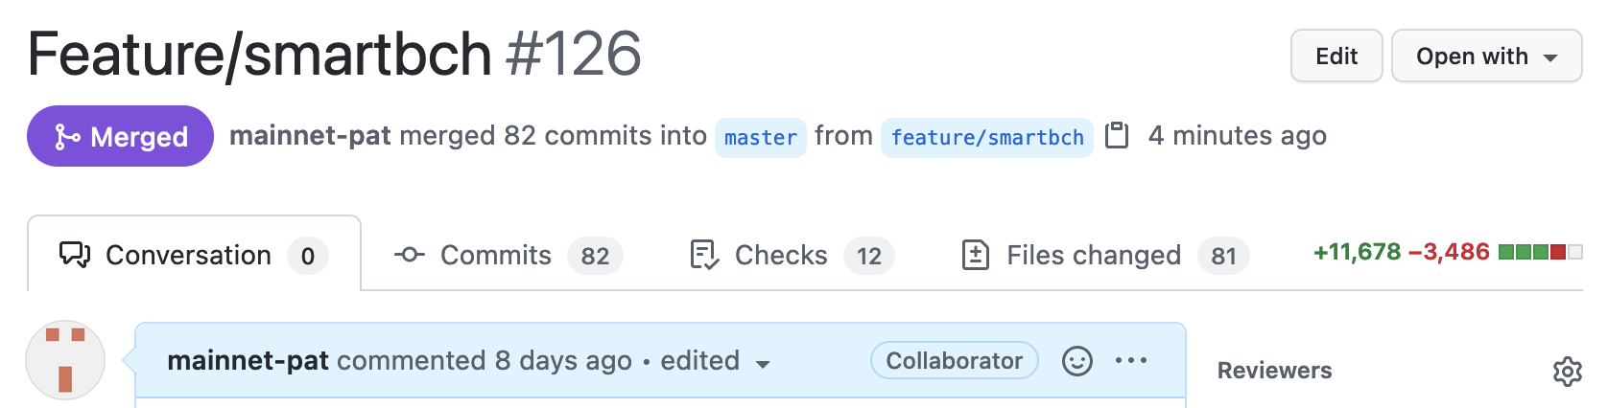Image resolution: width=1608 pixels, height=408 pixels.
Task: Switch to the Commits 82 tab
Action: coord(508,255)
